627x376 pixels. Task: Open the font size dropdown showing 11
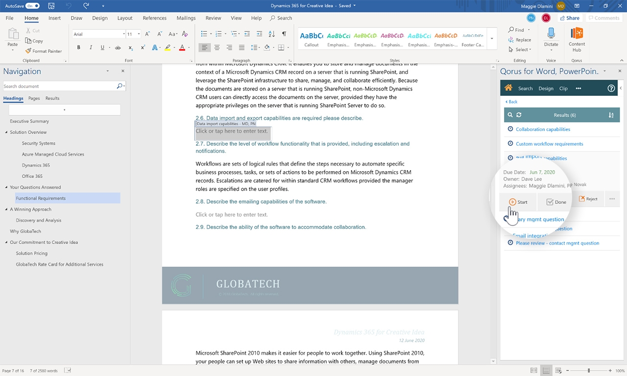pos(139,34)
